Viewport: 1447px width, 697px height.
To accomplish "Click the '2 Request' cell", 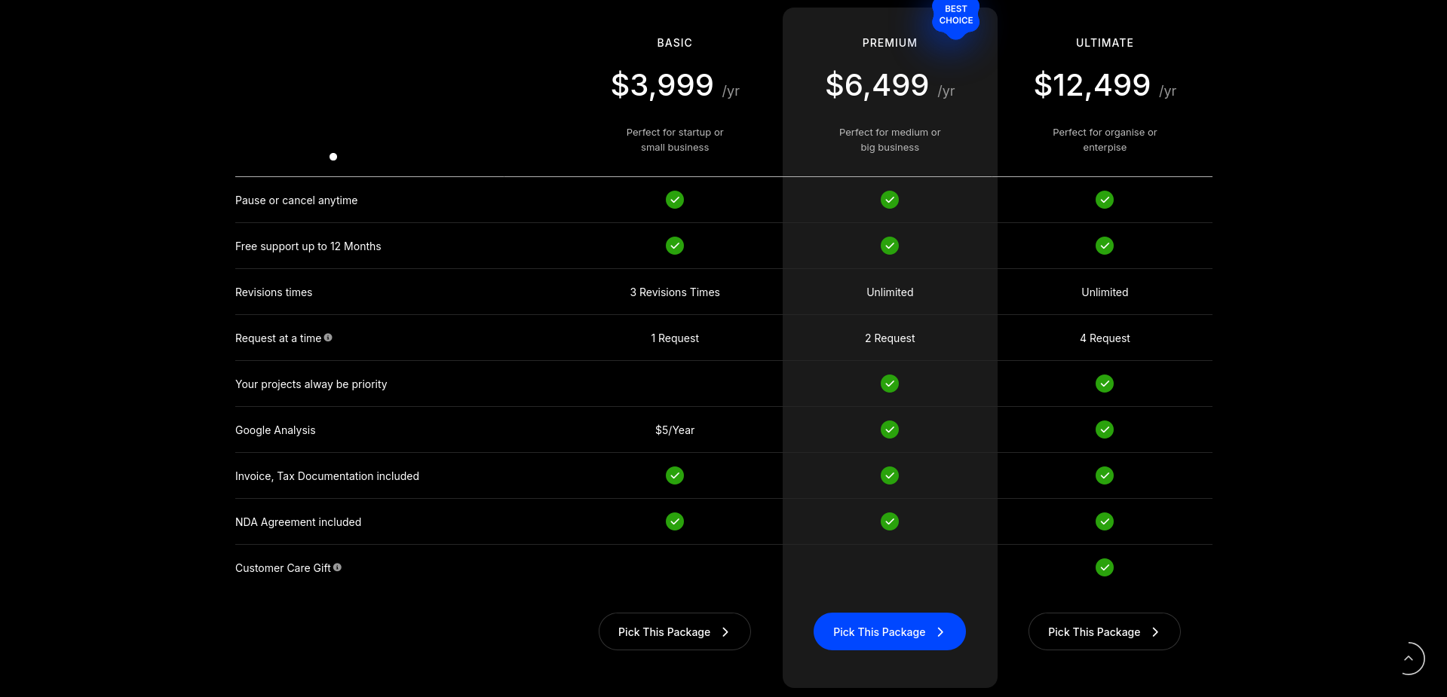I will point(890,338).
